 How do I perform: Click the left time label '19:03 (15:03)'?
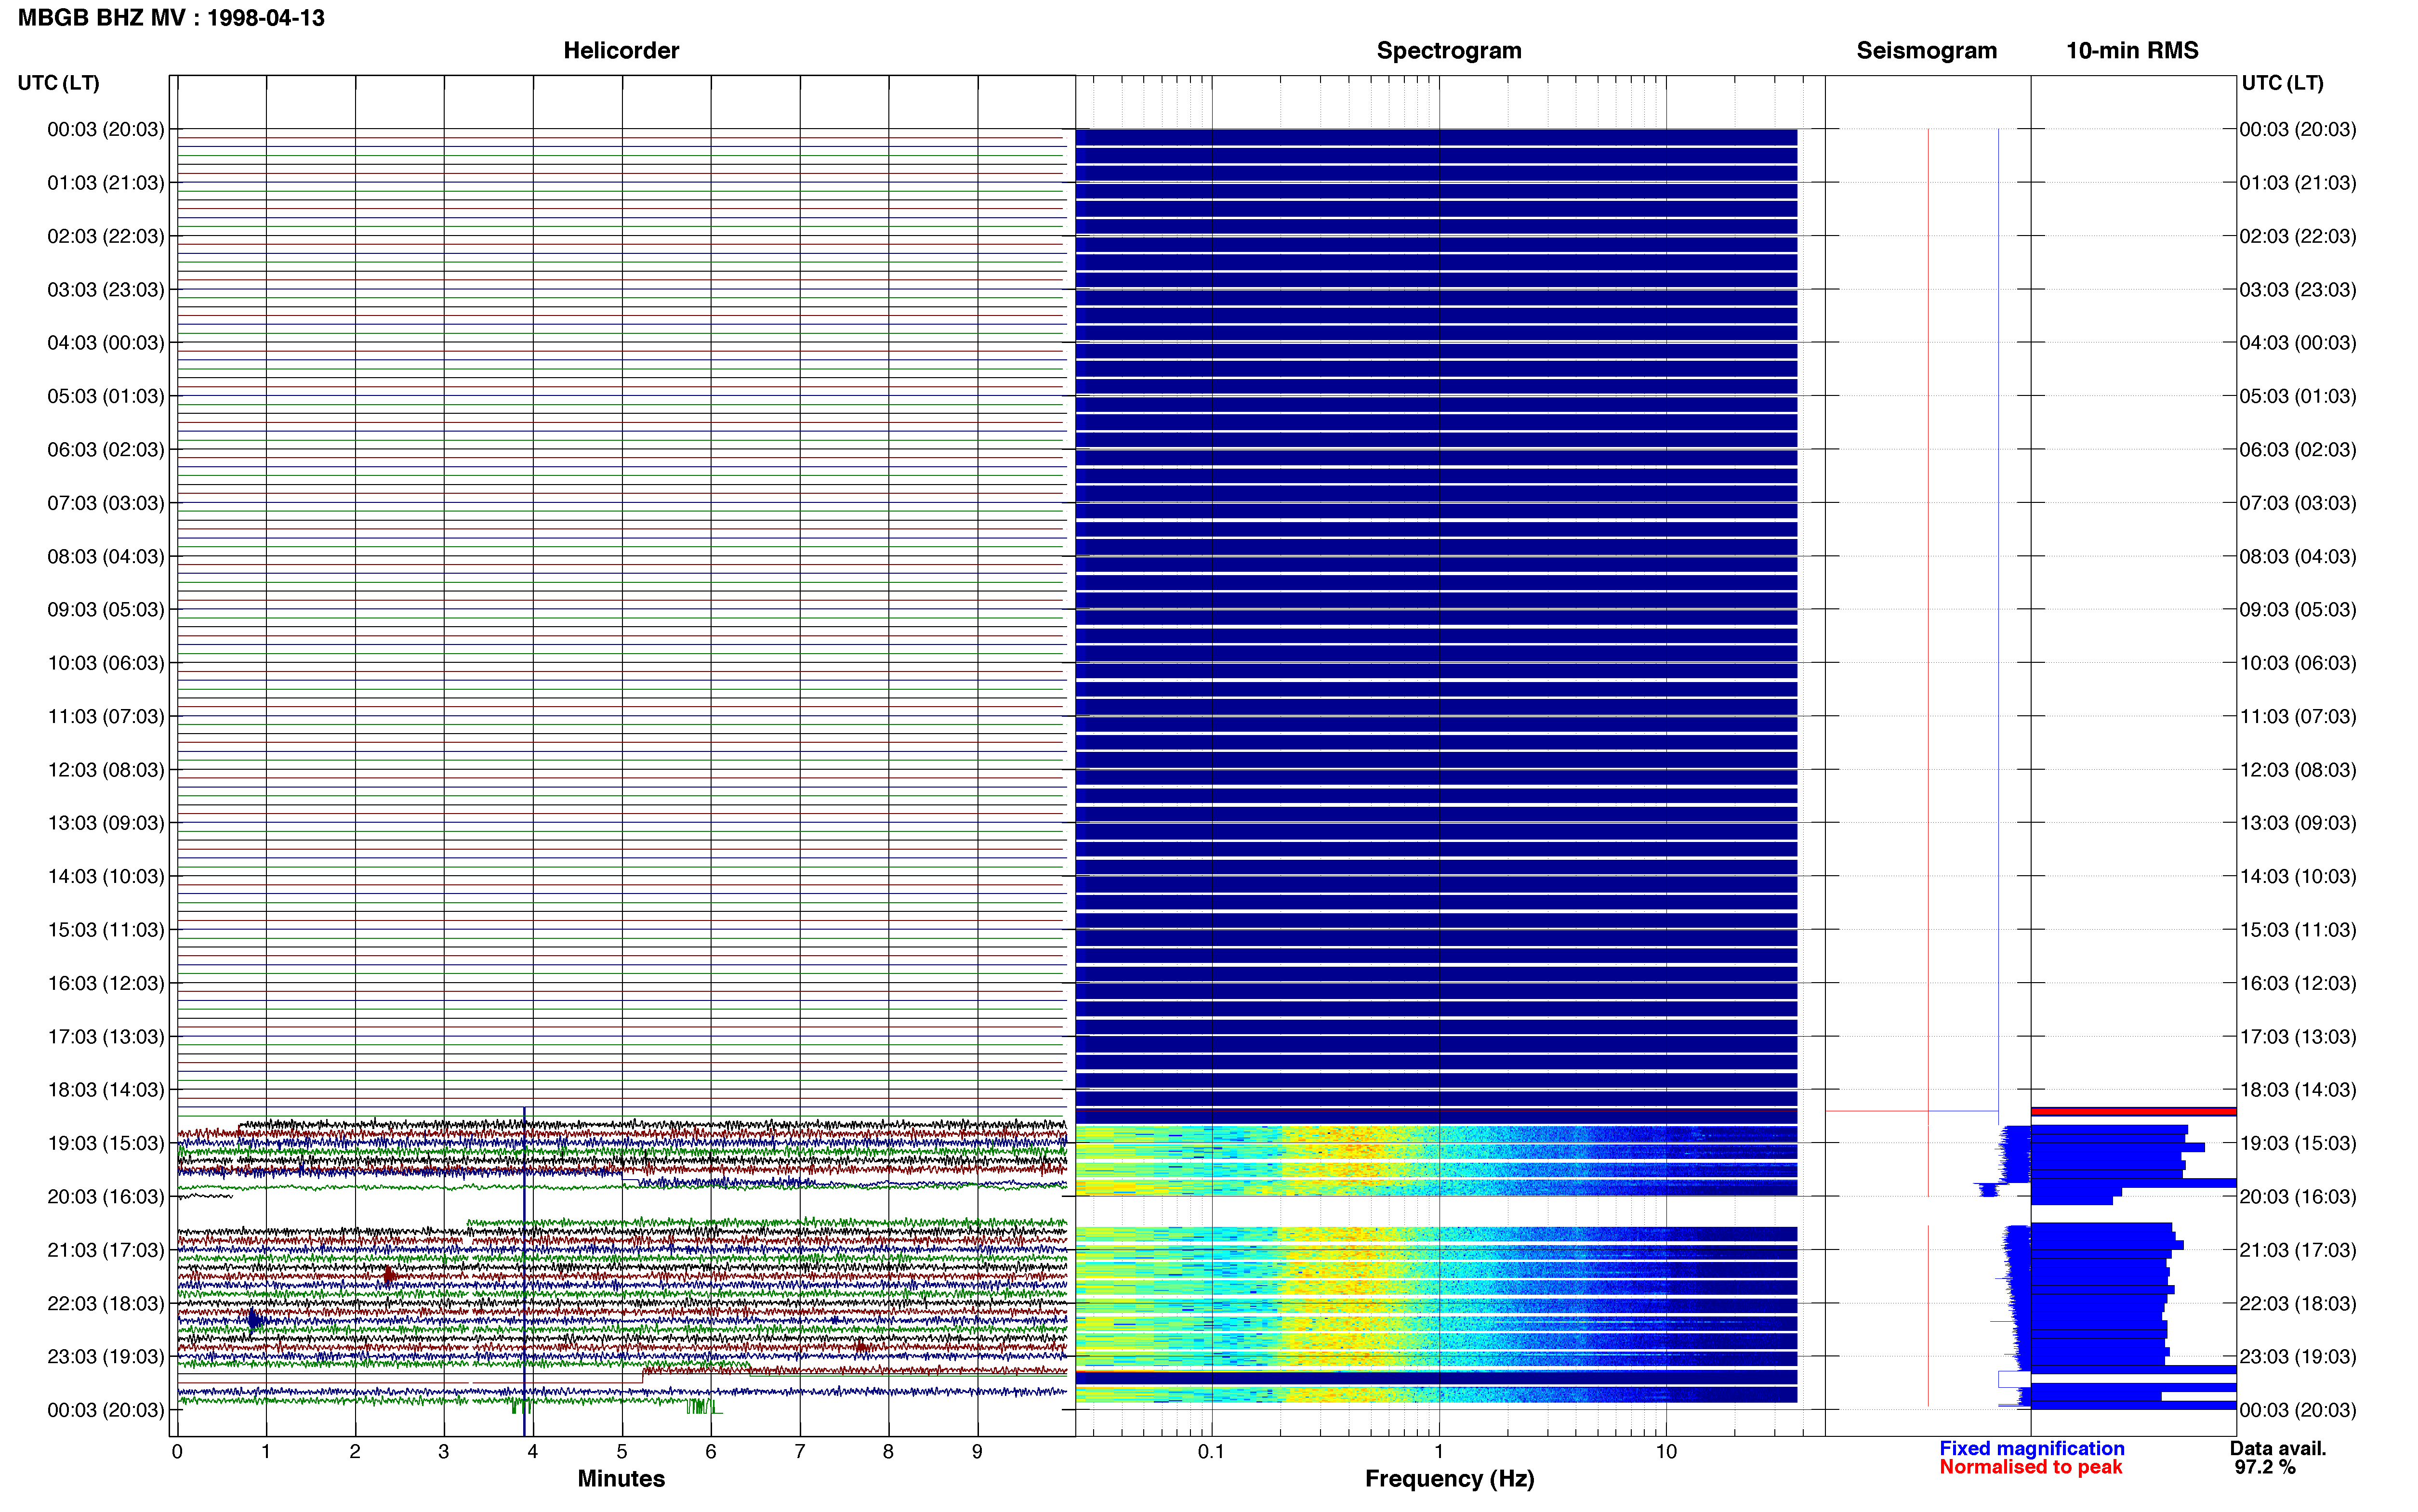click(106, 1143)
